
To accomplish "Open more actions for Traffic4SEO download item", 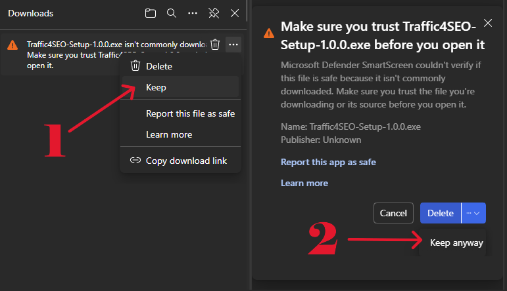I will (x=233, y=45).
